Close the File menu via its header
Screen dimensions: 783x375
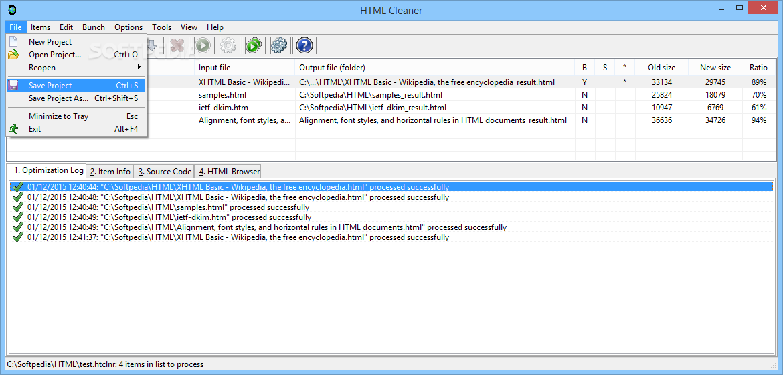coord(15,27)
